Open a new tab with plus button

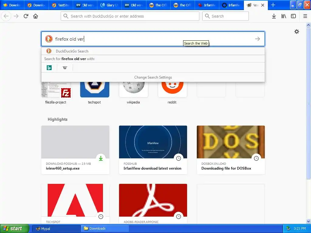(x=273, y=5)
